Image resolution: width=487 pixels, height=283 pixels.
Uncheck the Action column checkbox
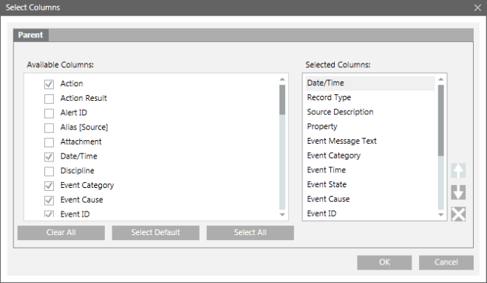point(49,84)
